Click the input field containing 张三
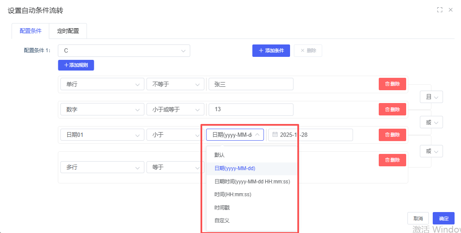The height and width of the screenshot is (233, 461). point(251,84)
